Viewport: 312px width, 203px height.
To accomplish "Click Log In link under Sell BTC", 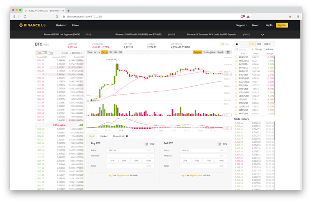I will coord(183,175).
